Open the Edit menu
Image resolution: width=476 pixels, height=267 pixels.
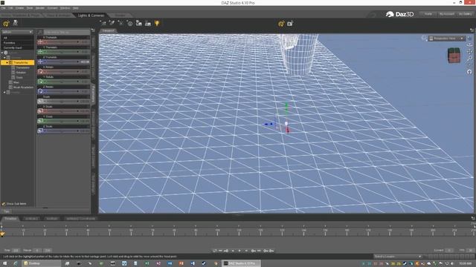(x=10, y=8)
